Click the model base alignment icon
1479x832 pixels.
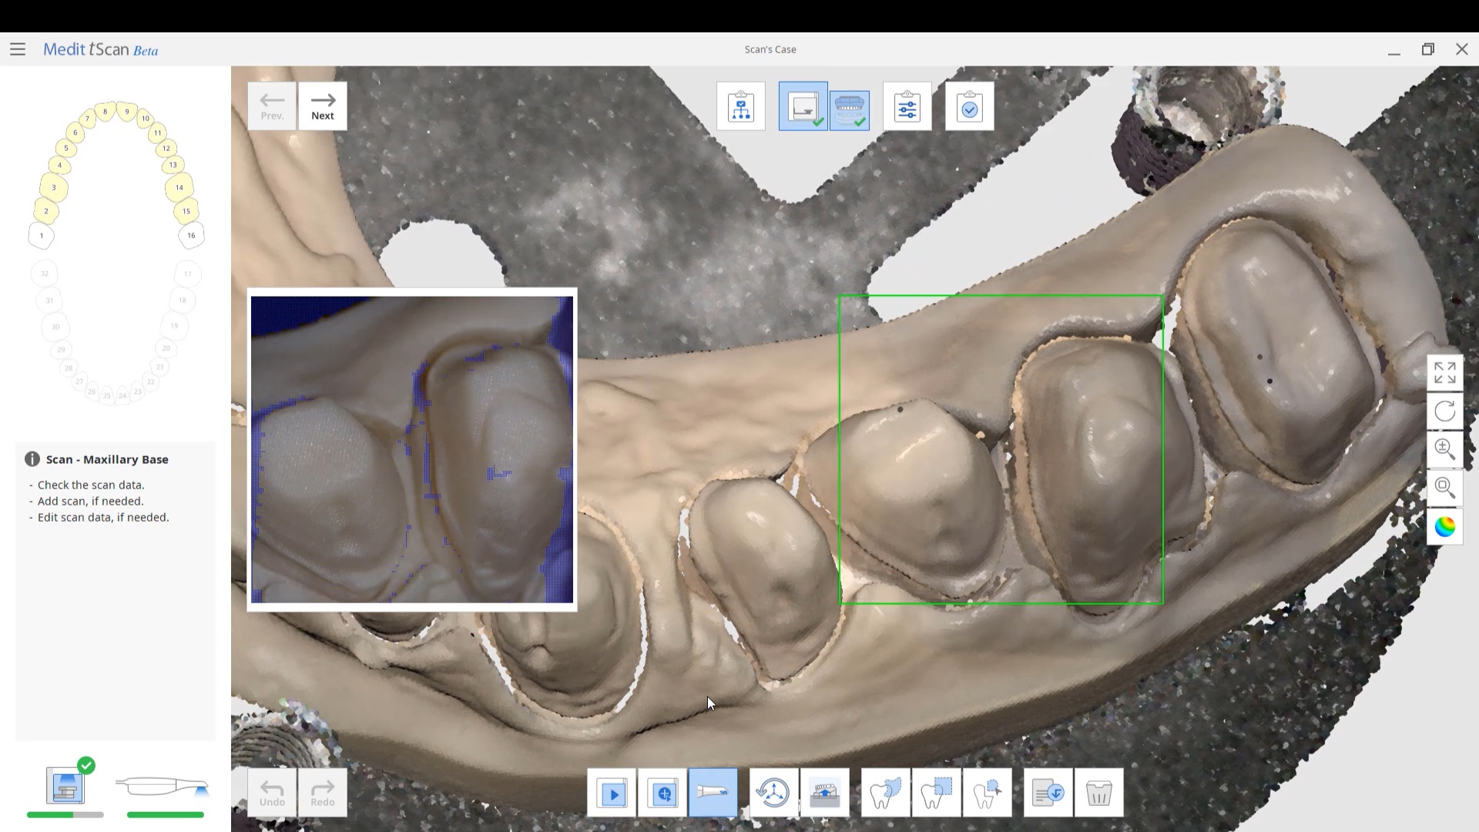point(824,793)
